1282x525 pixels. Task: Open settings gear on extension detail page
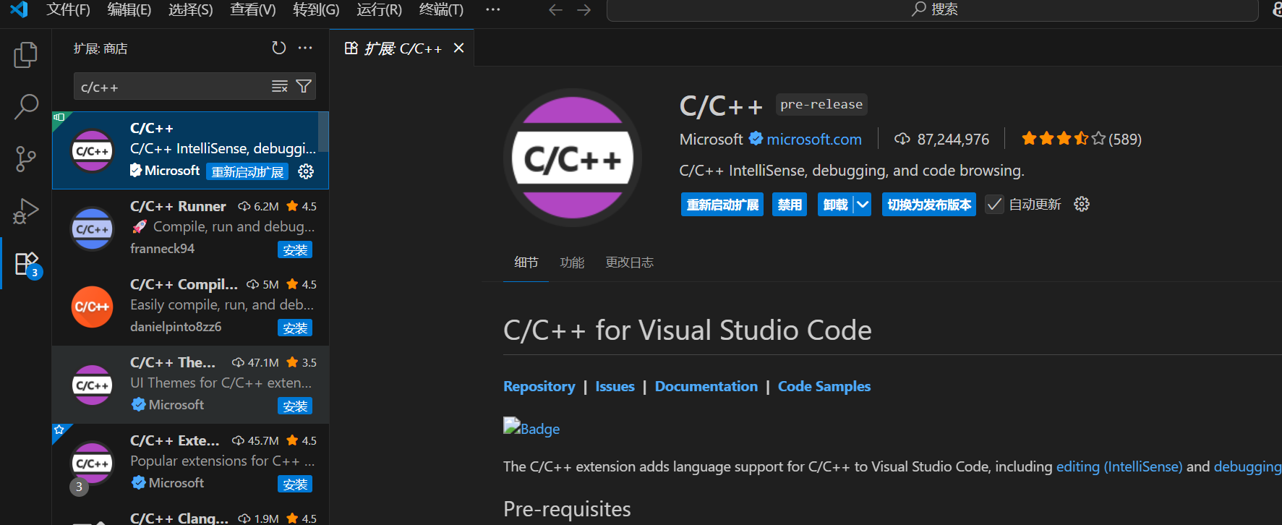tap(1082, 204)
